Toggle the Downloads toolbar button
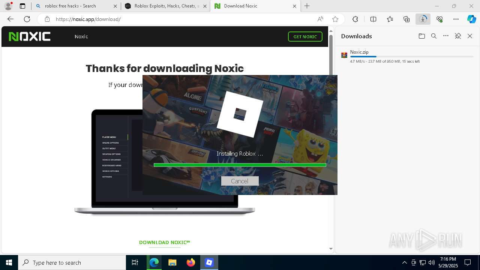This screenshot has height=270, width=480. (423, 19)
